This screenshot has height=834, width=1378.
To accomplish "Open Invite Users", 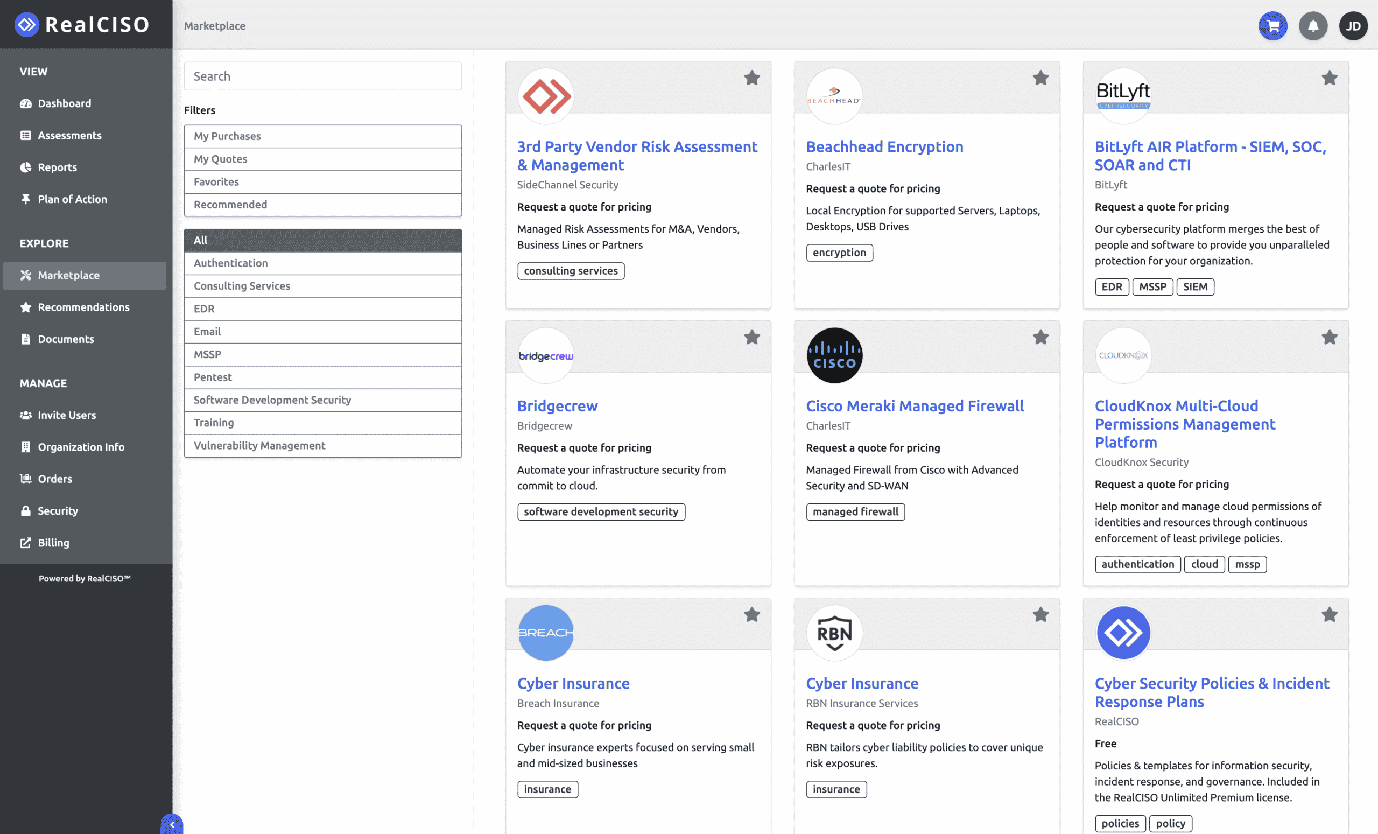I will click(85, 415).
